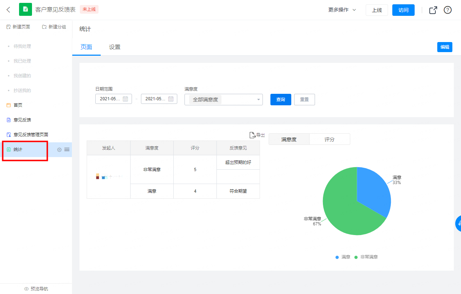Click the 意见反馈 form icon

tap(9, 120)
